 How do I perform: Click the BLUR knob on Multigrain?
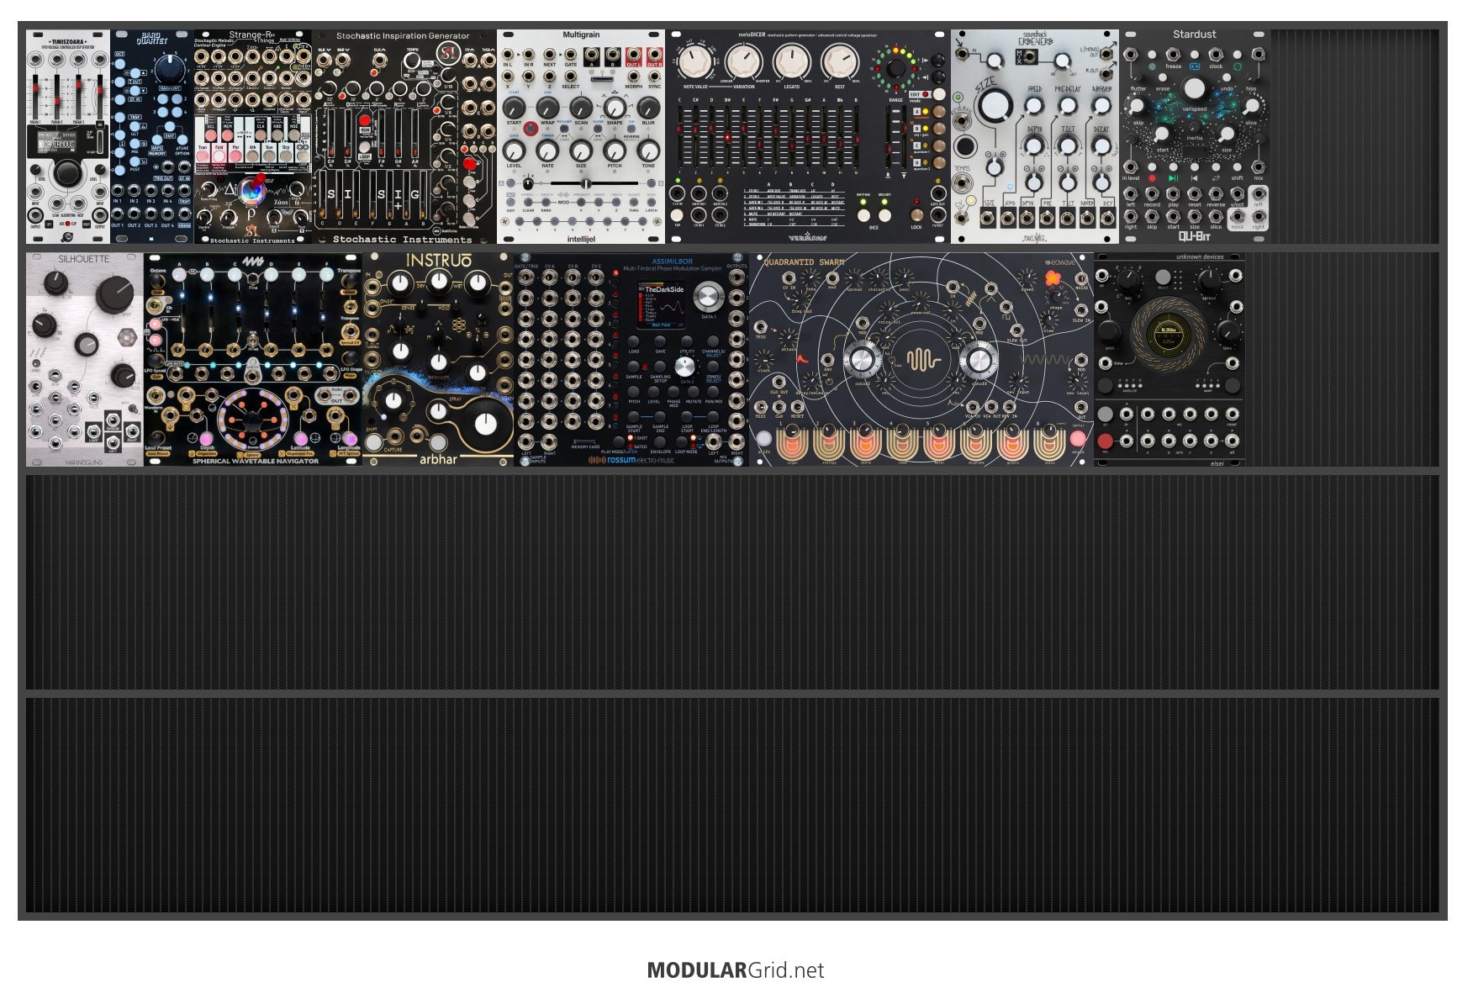pos(648,107)
